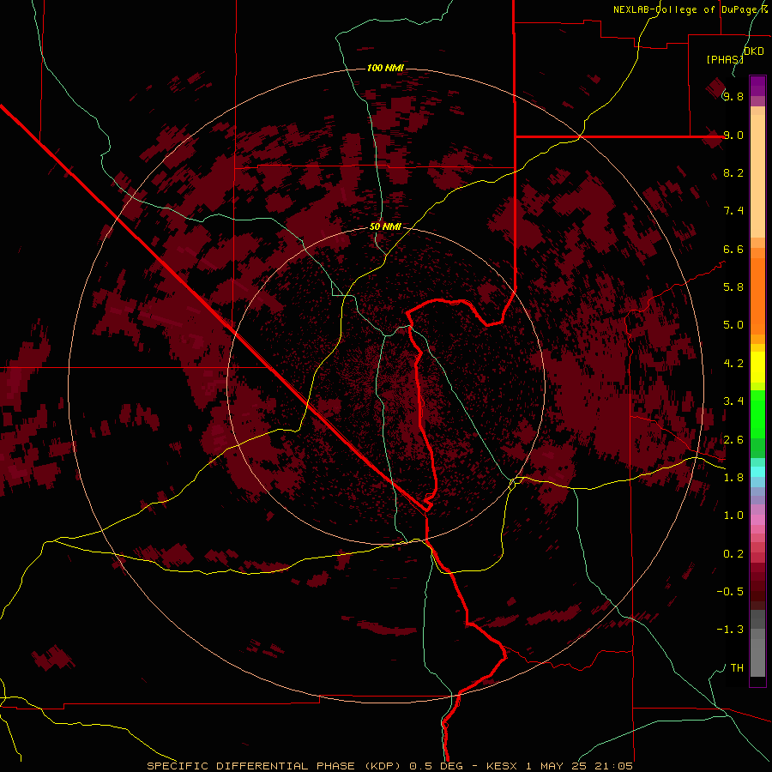Screen dimensions: 772x772
Task: Click the 50 NMI range ring label
Action: tap(385, 226)
